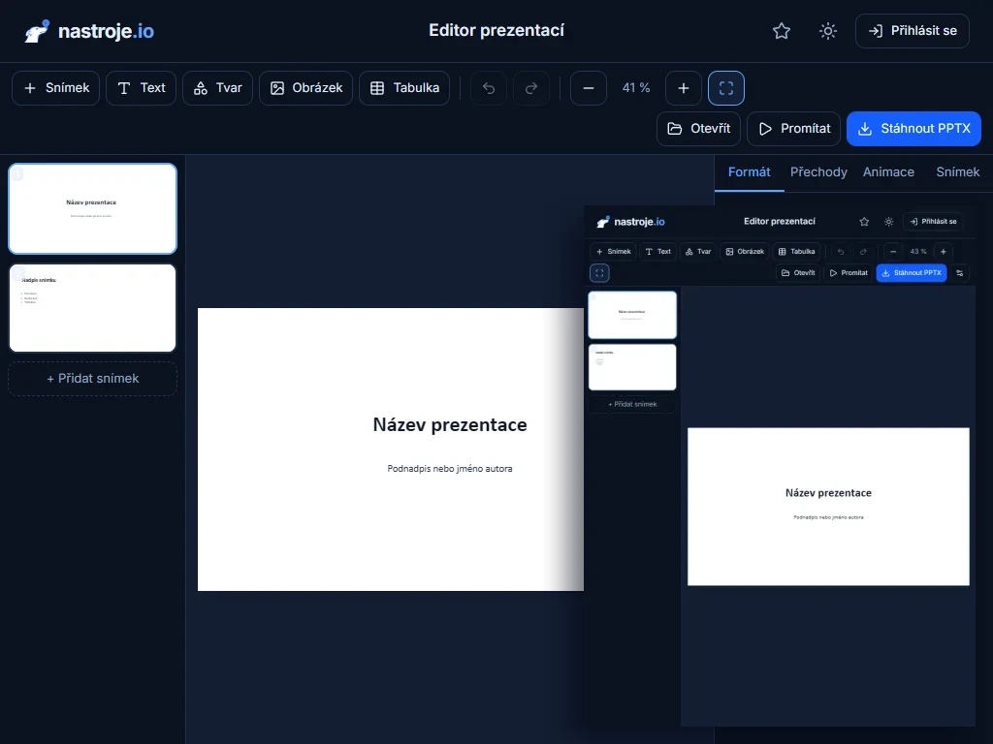Toggle light theme with large sun icon
The width and height of the screenshot is (993, 744).
click(x=828, y=31)
